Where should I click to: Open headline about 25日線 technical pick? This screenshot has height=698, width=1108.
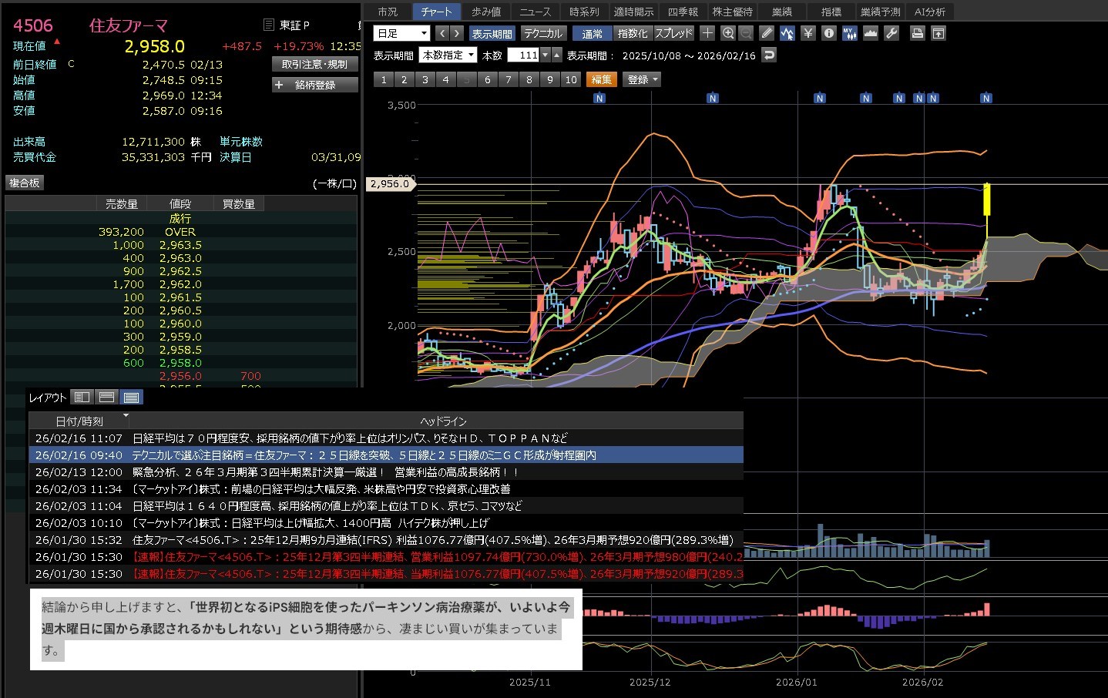pos(364,455)
